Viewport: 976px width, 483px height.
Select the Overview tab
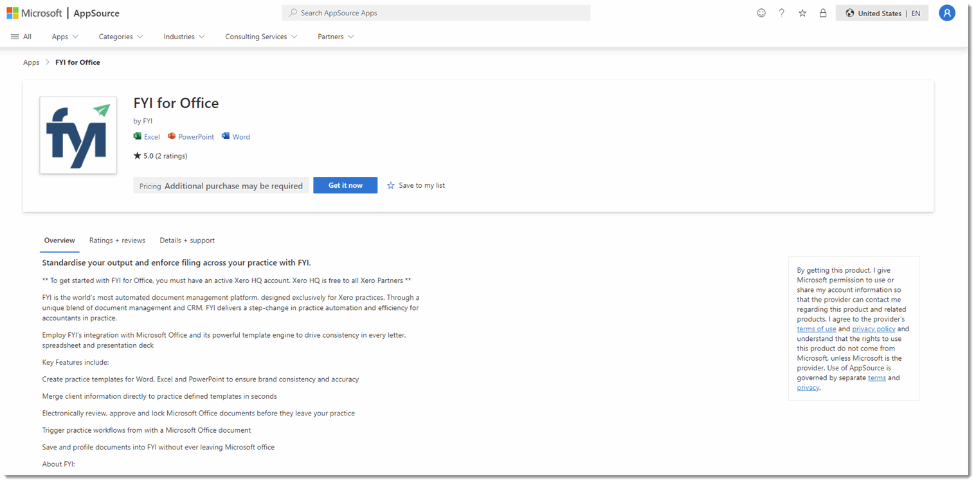click(x=59, y=241)
